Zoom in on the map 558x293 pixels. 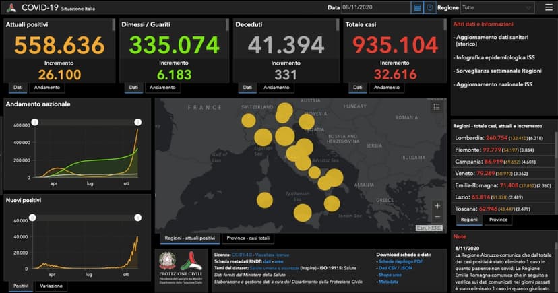coord(437,205)
